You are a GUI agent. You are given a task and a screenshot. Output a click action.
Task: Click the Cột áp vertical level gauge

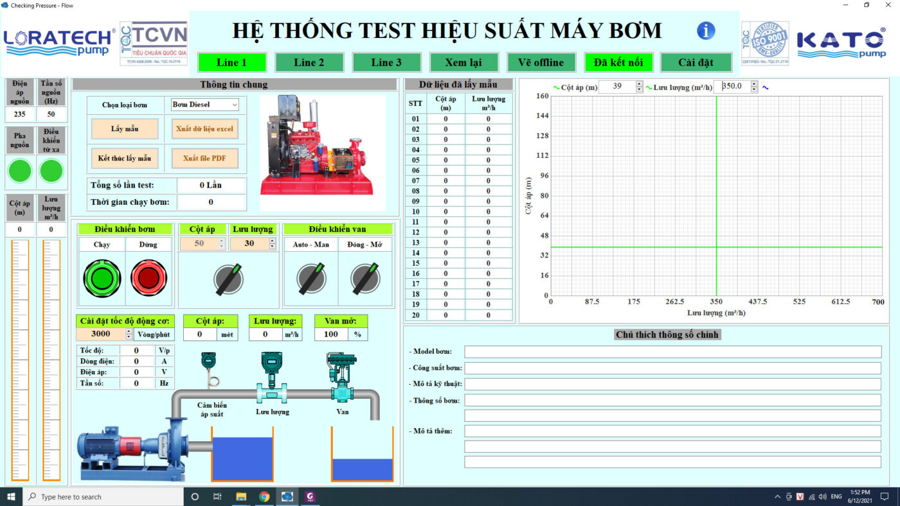(x=20, y=360)
